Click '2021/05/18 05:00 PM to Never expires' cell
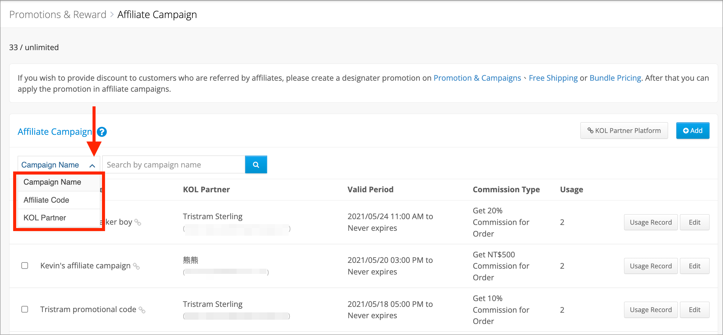Screen dimensions: 723x335 pos(390,310)
